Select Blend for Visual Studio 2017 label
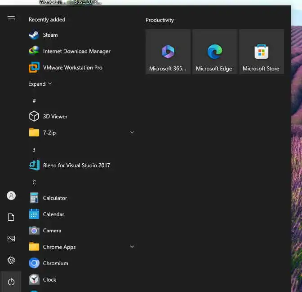The image size is (302, 292). click(76, 166)
